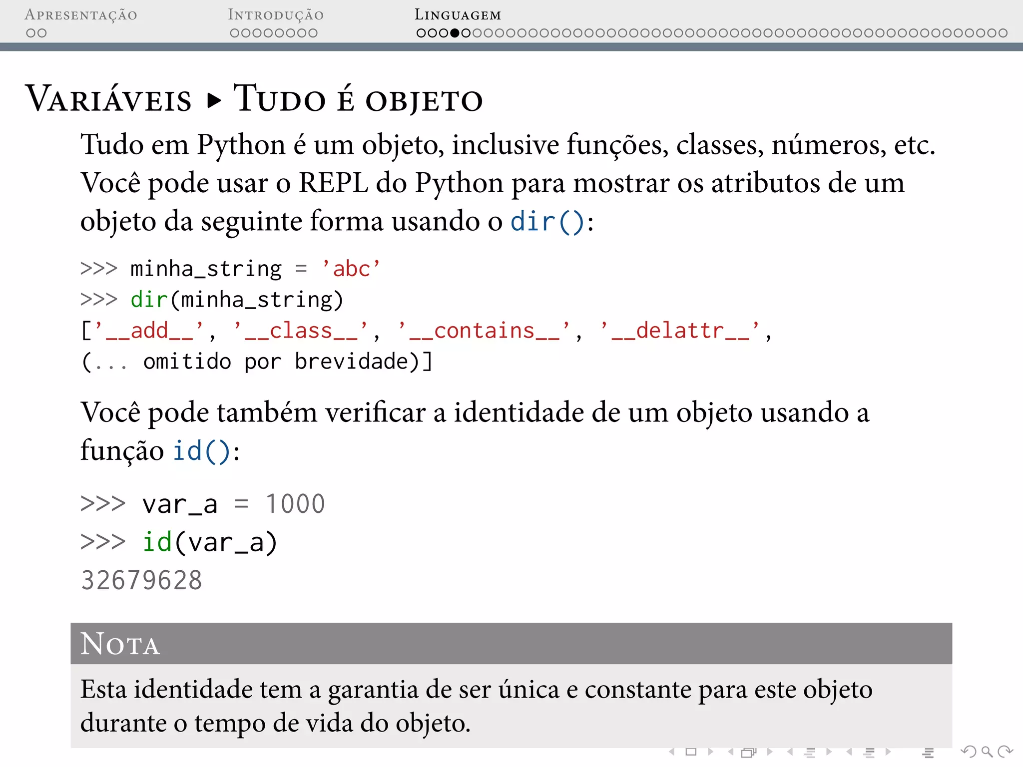Click the '__contains__' string in output
Screen dimensions: 1023x767
click(x=485, y=331)
